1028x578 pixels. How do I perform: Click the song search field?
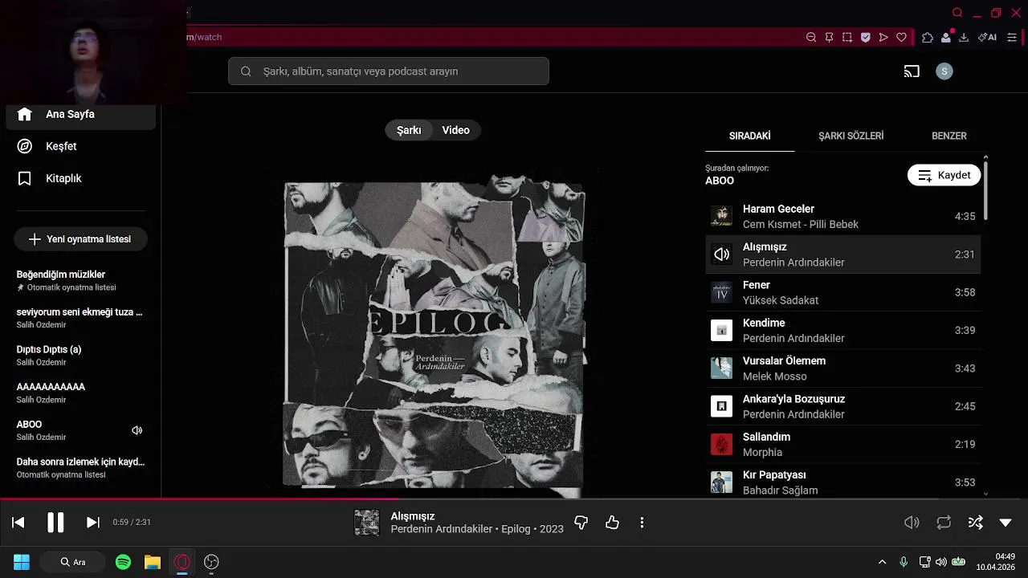click(x=389, y=71)
